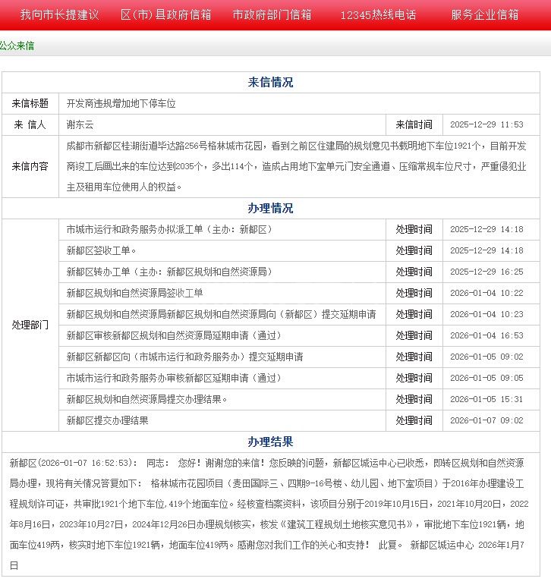Click the letter timestamp 2025-12-29 11:53
The image size is (551, 588).
pyautogui.click(x=486, y=124)
